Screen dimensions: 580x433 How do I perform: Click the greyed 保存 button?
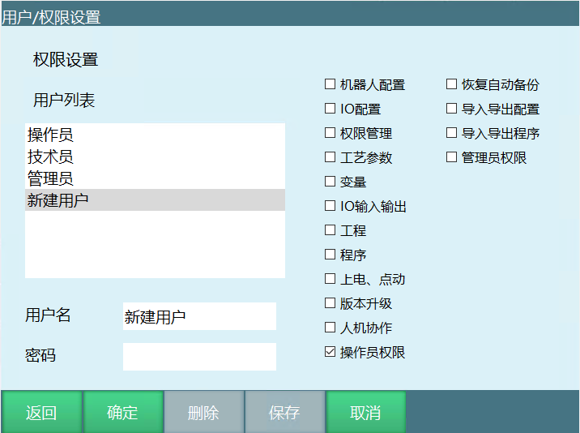[x=285, y=412]
